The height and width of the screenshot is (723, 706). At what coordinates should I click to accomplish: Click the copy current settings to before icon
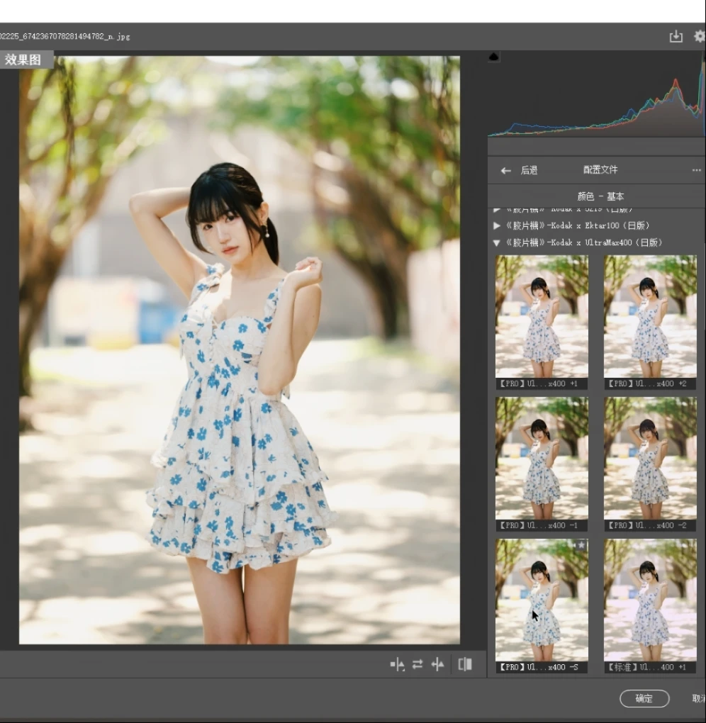pyautogui.click(x=437, y=664)
